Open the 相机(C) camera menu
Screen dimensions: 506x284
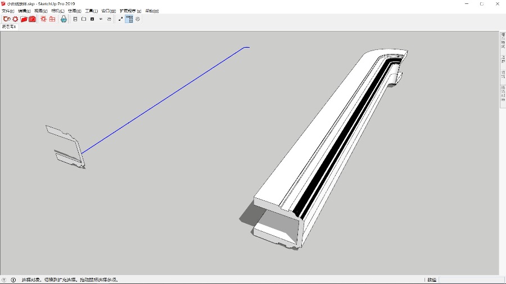[x=58, y=11]
